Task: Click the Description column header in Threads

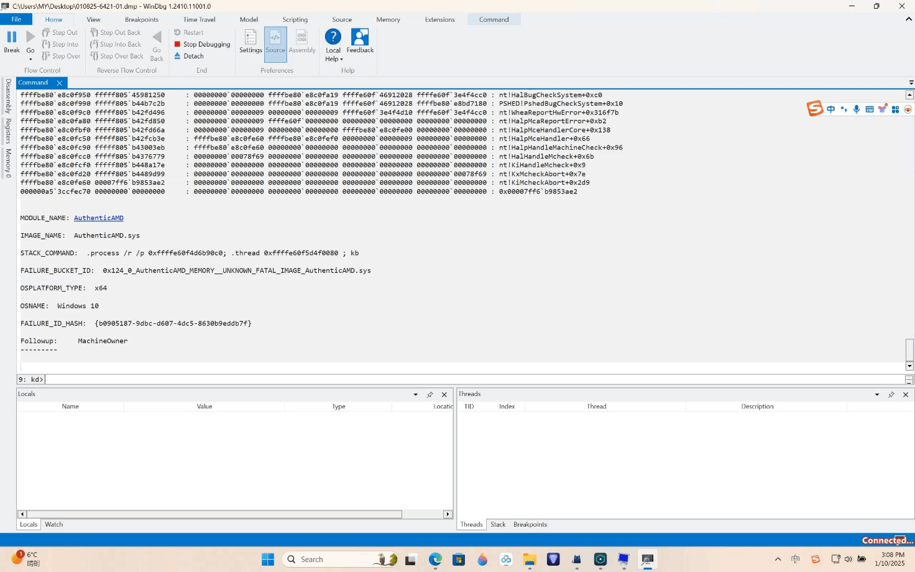Action: (757, 407)
